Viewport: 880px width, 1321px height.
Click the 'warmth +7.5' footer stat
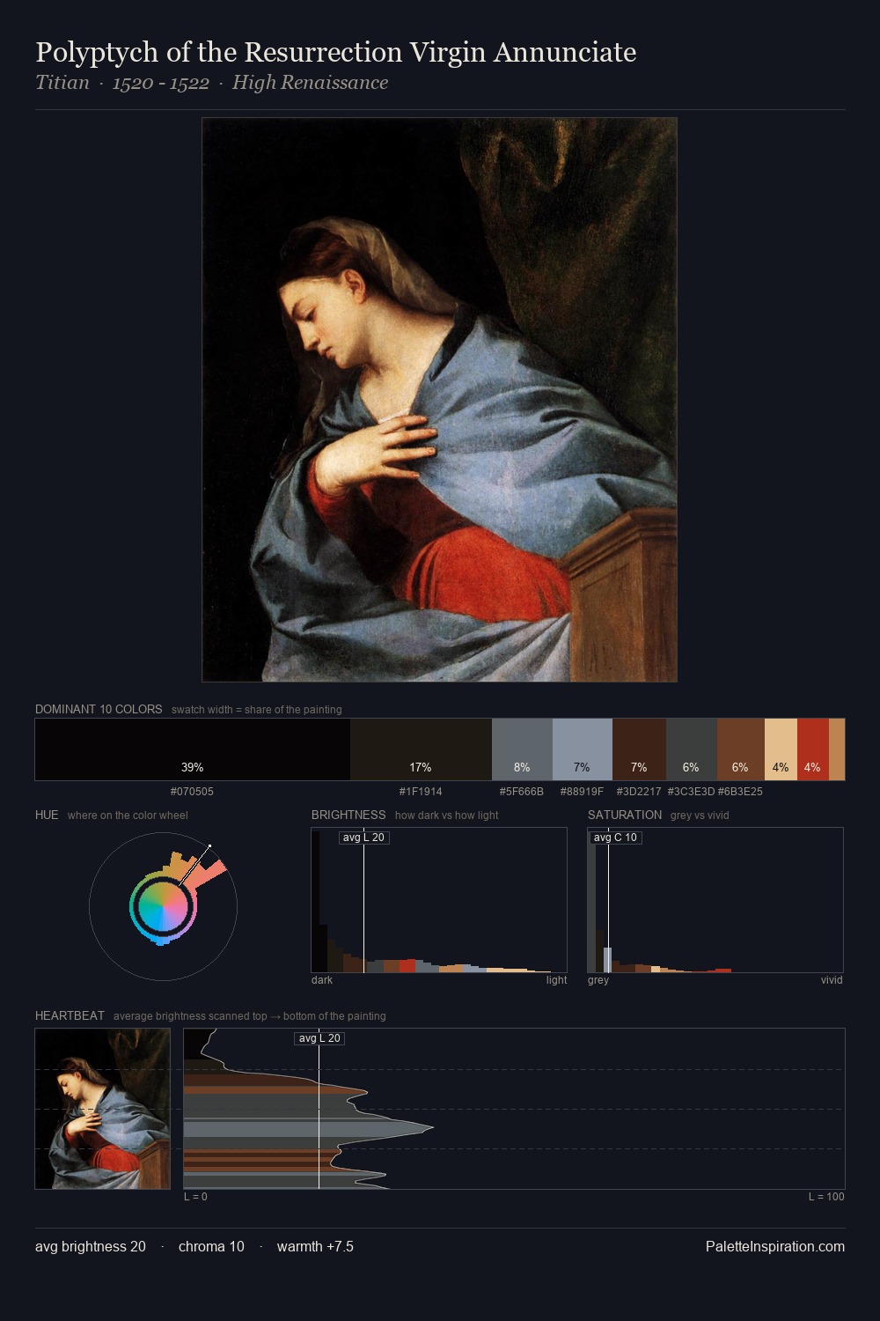315,1246
